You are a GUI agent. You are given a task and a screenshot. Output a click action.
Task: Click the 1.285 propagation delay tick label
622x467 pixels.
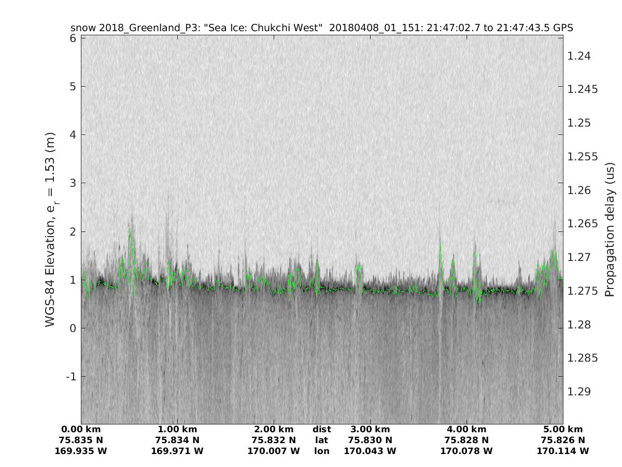tap(582, 358)
